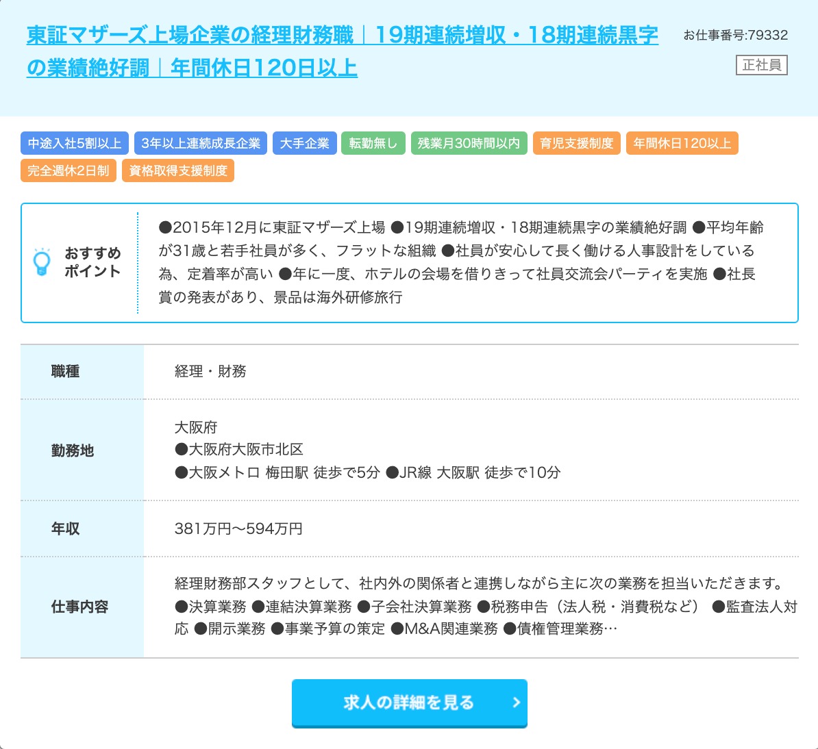Click the 職種 row header
This screenshot has height=749, width=818.
point(66,372)
